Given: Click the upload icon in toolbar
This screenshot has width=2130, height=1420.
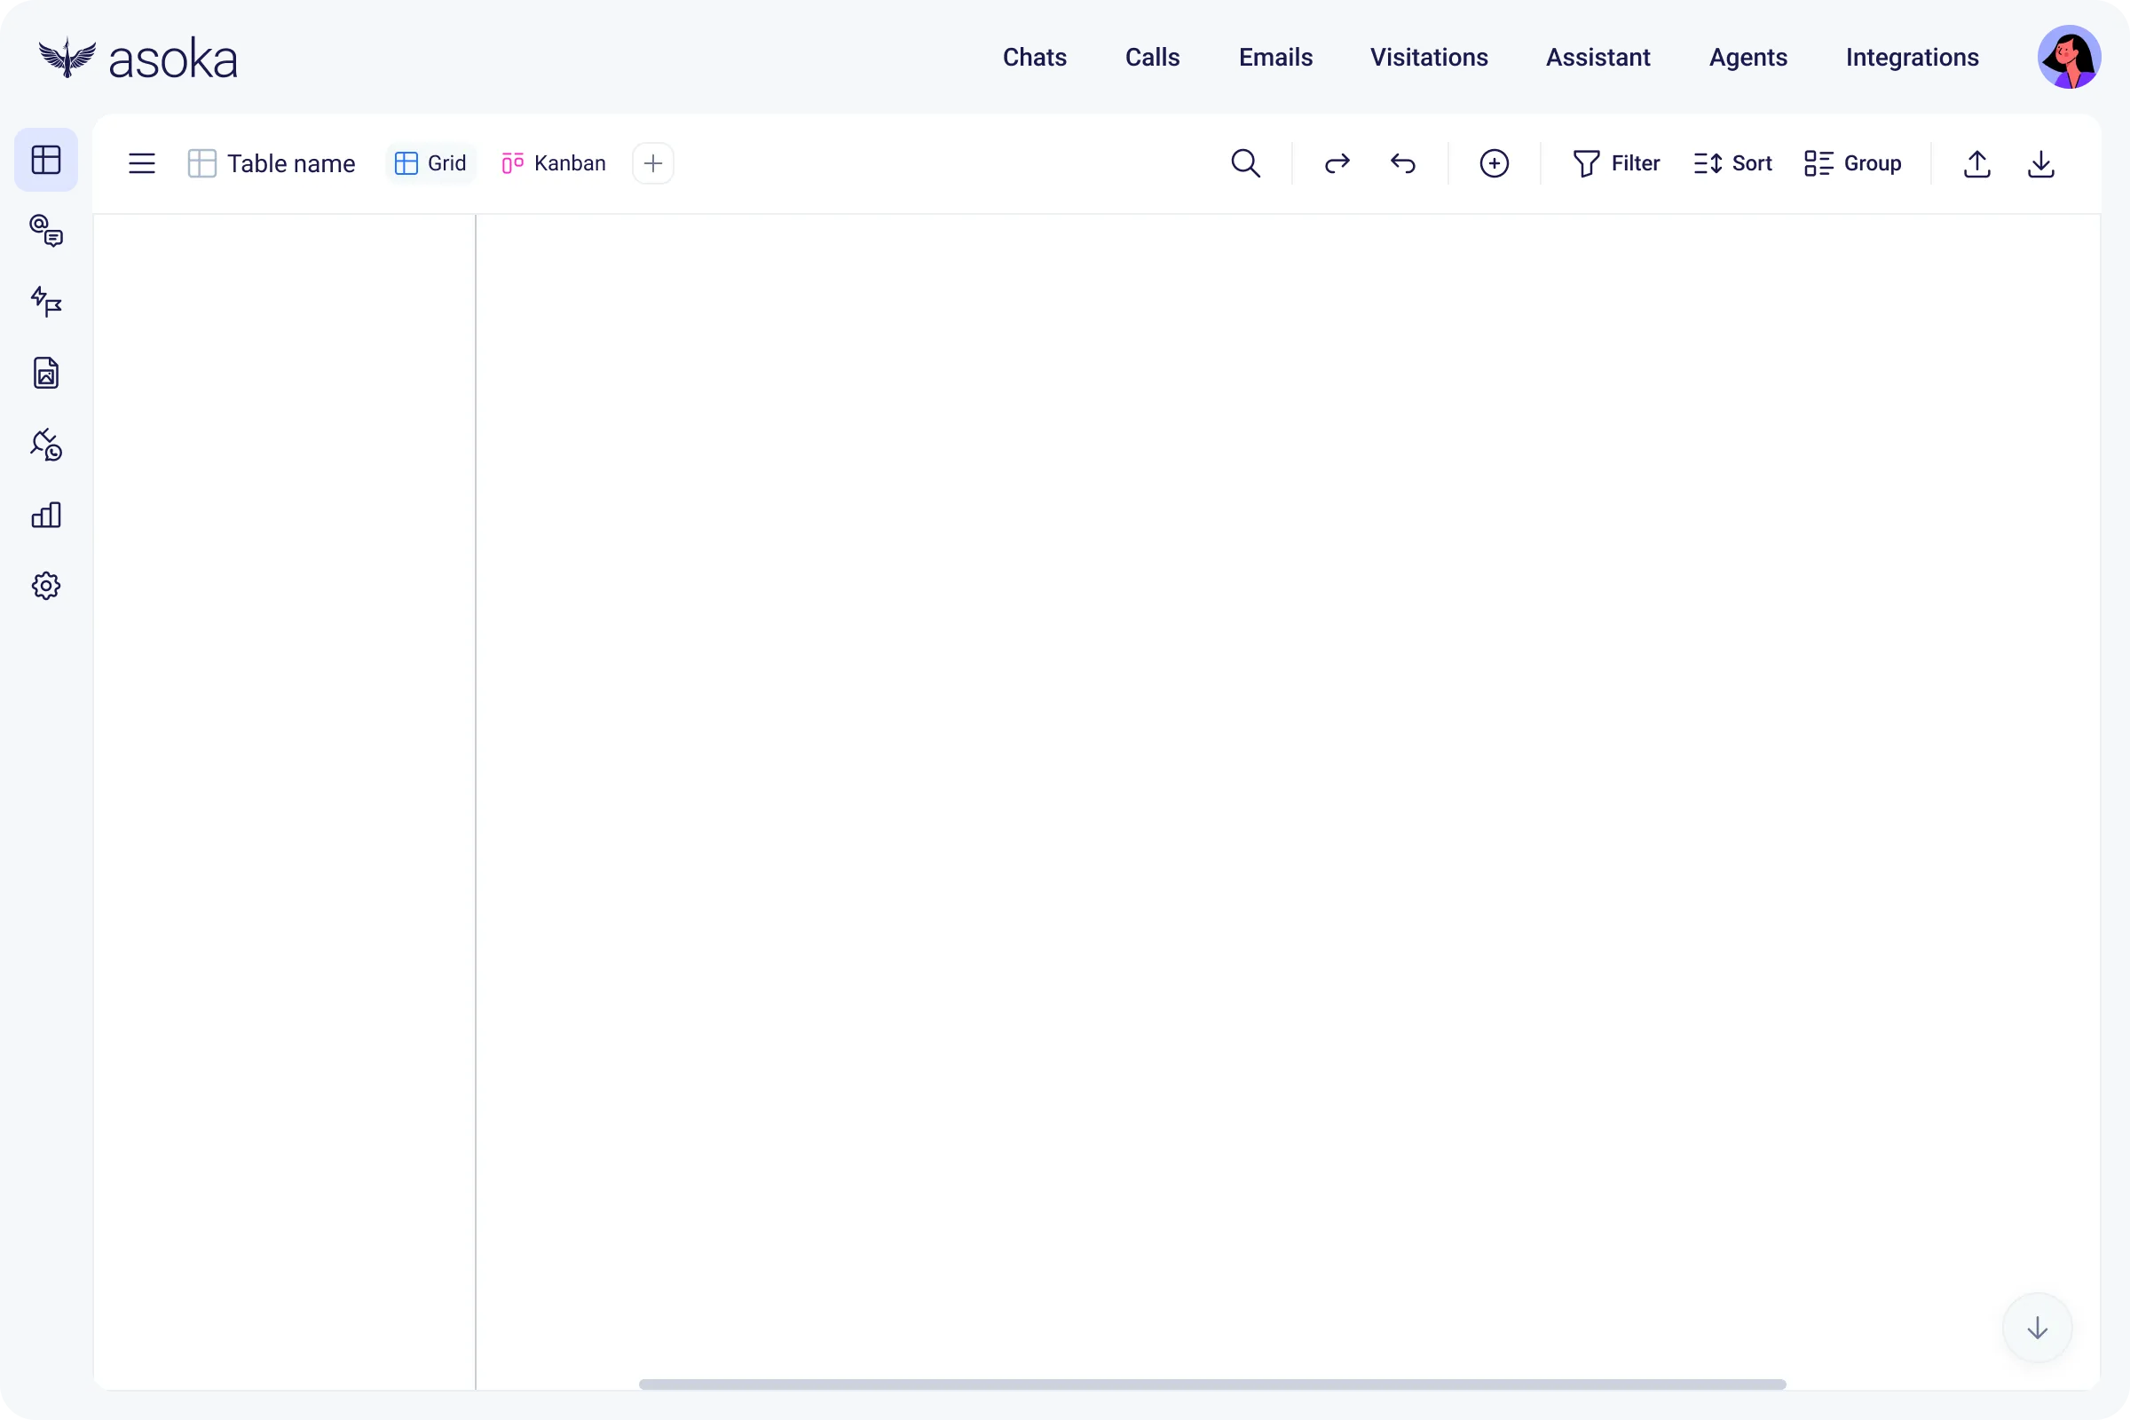Looking at the screenshot, I should (x=1976, y=164).
